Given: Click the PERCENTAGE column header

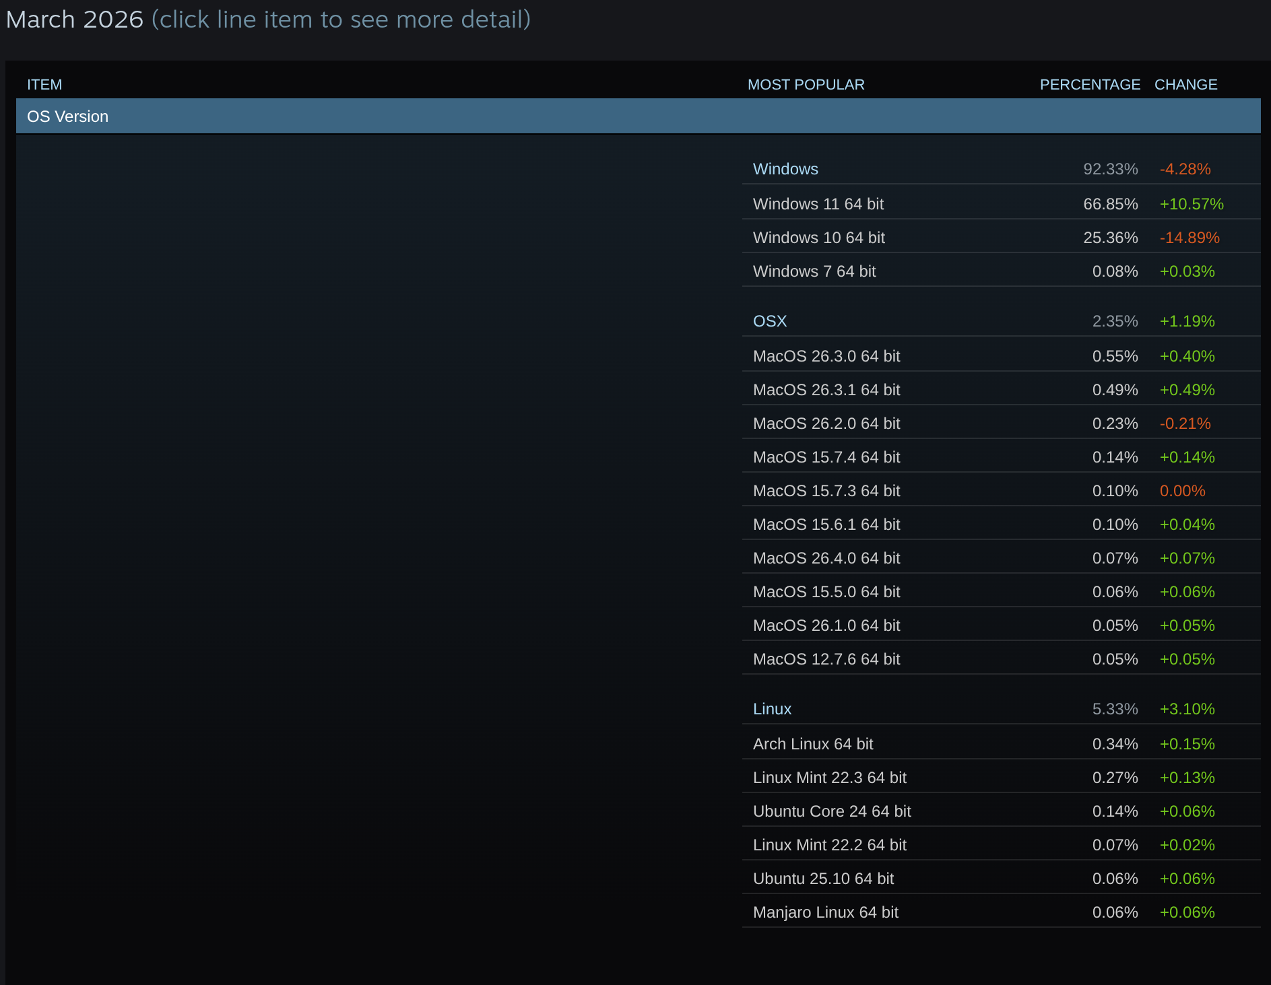Looking at the screenshot, I should coord(1090,85).
